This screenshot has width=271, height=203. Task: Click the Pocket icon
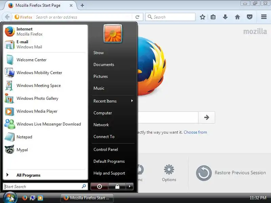click(250, 17)
